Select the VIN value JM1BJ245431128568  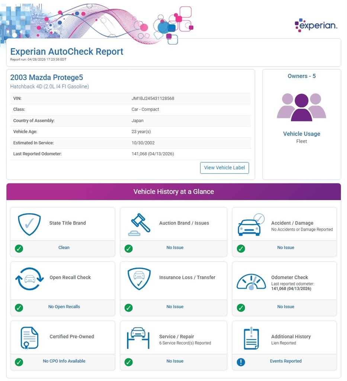[x=153, y=98]
